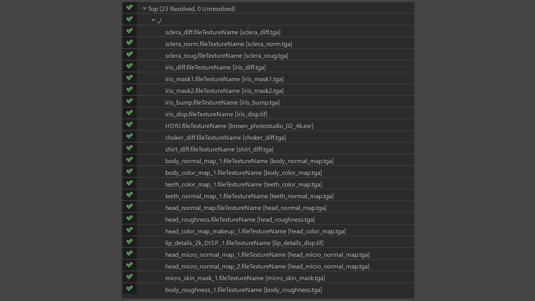The width and height of the screenshot is (535, 301).
Task: Click the checkmark on the Top group row
Action: [x=129, y=7]
